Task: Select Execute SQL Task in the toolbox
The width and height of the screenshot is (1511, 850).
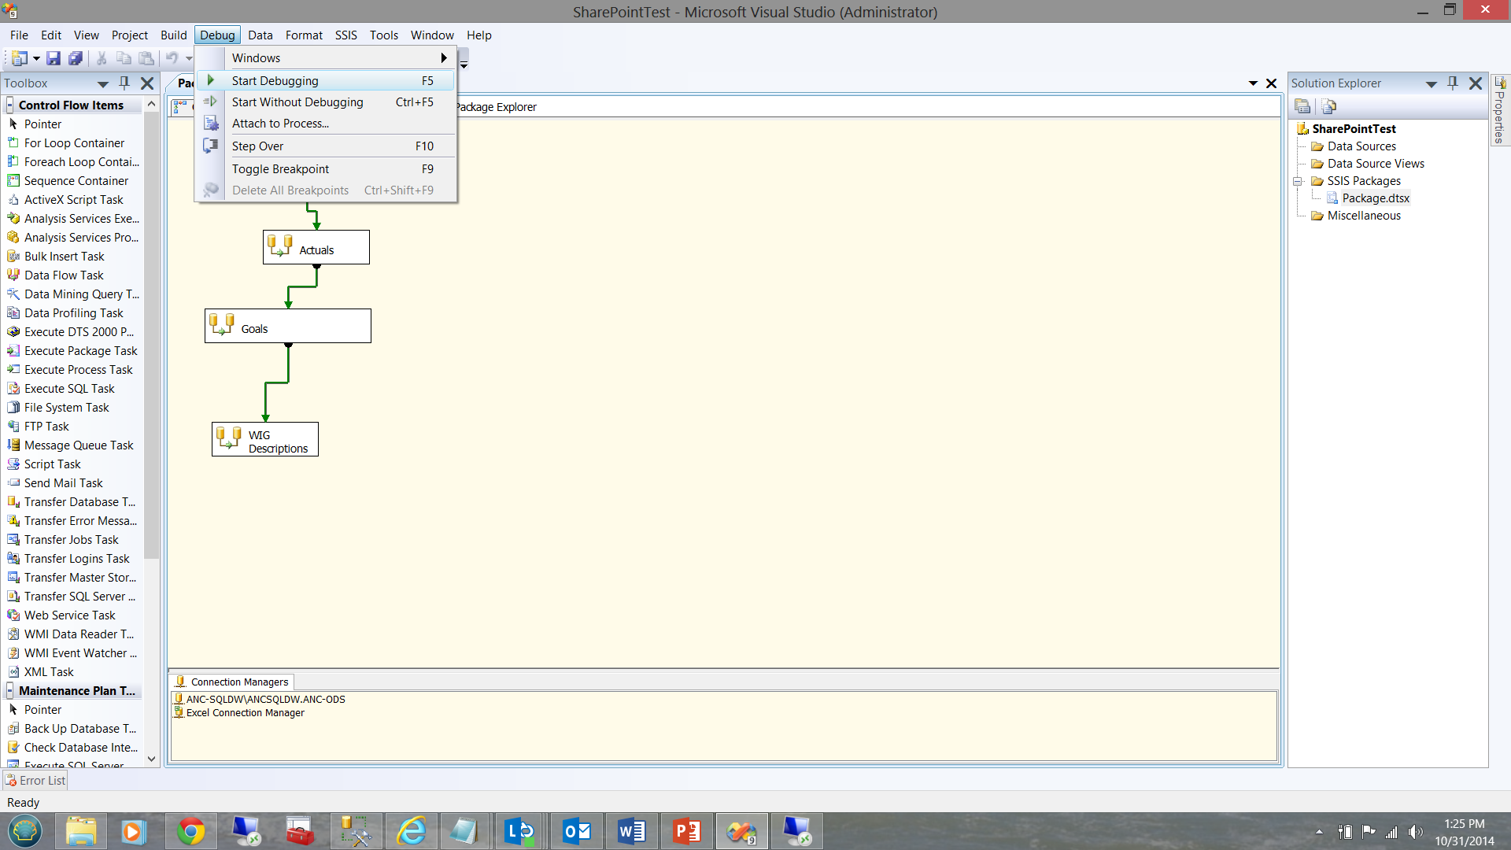Action: pos(69,389)
